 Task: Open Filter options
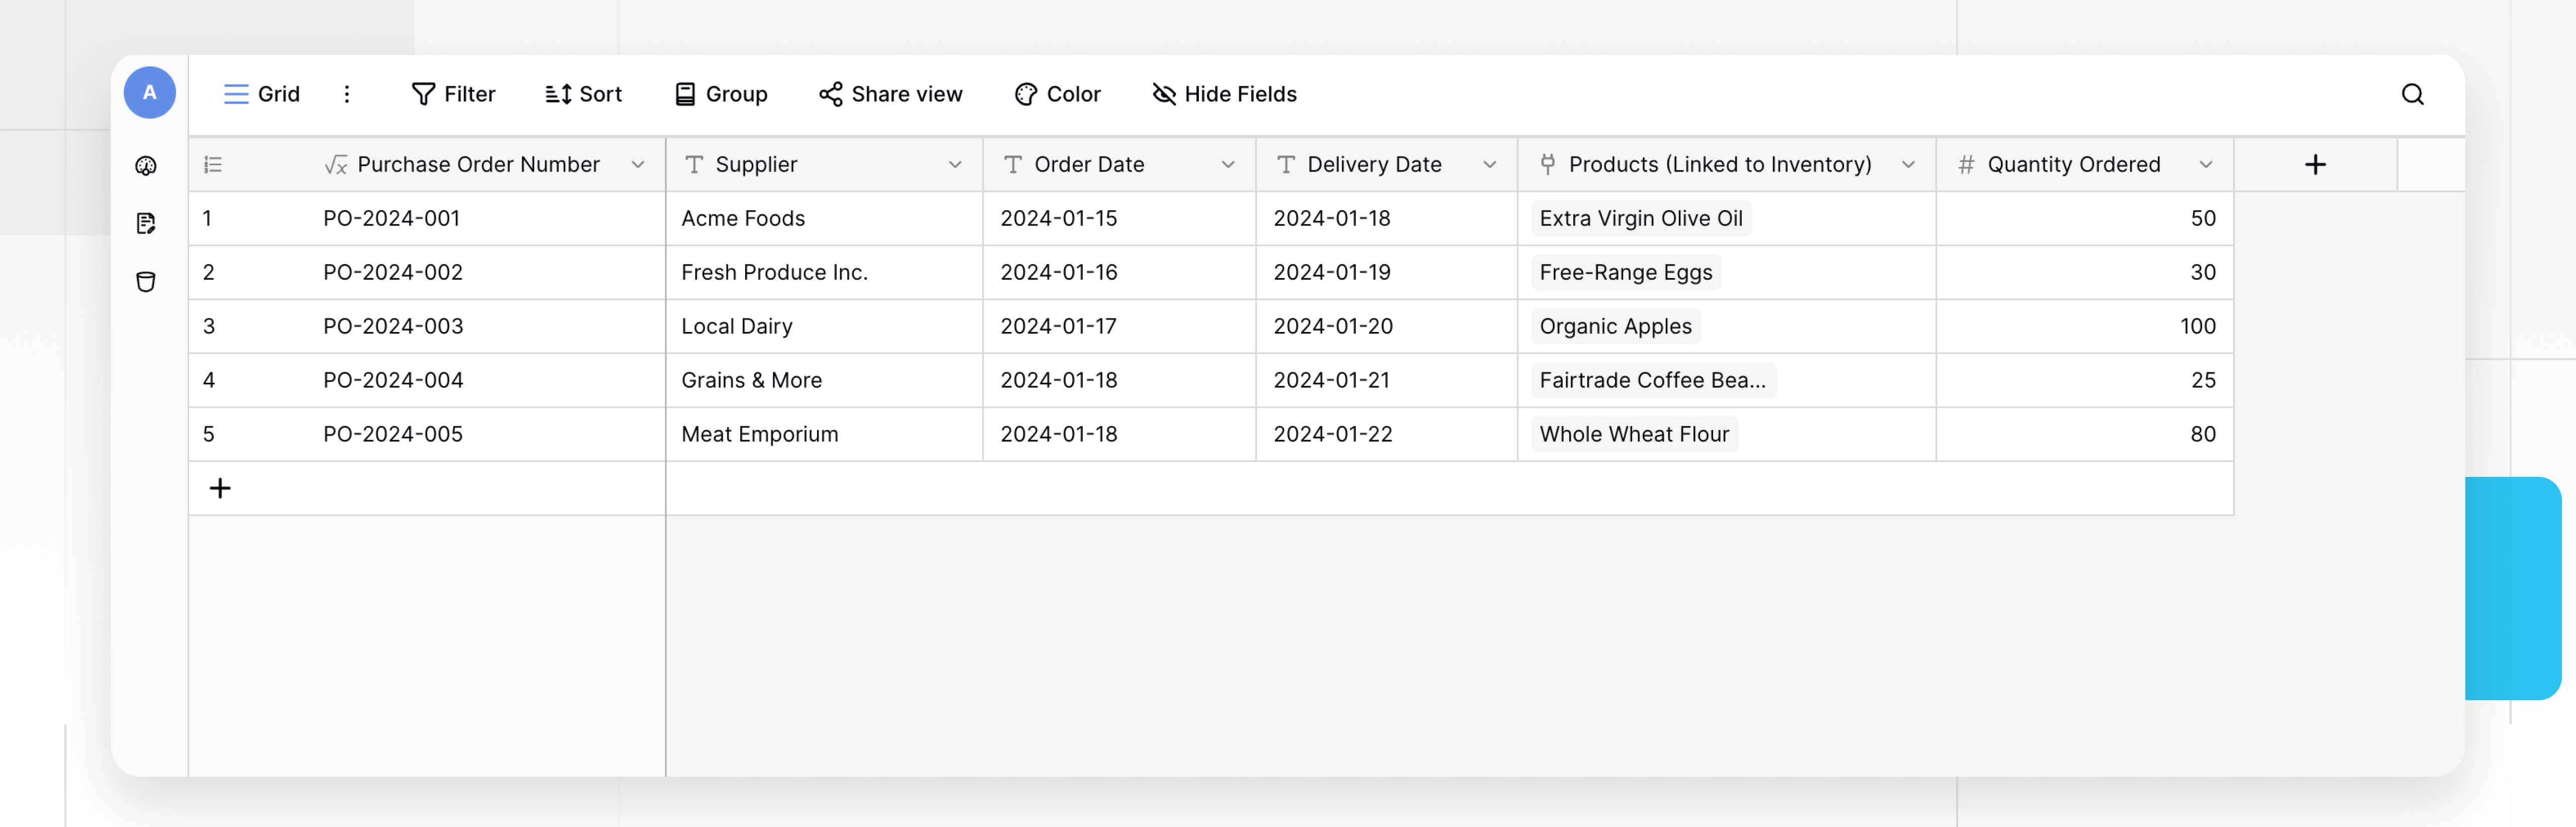point(453,94)
